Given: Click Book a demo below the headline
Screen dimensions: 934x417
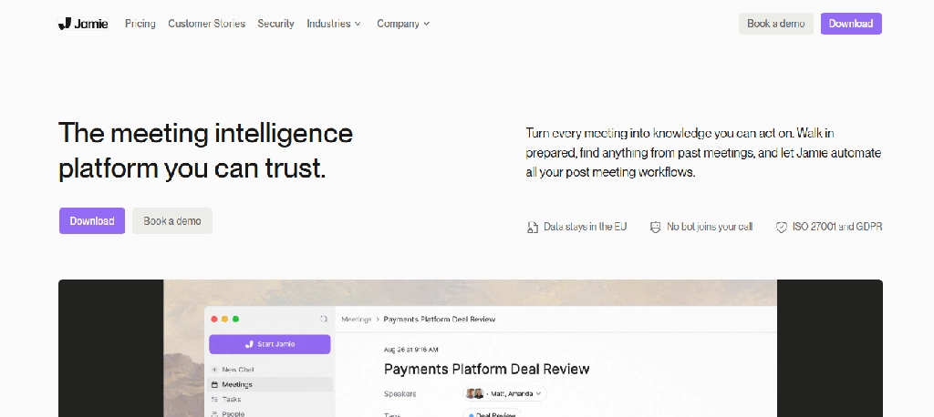Looking at the screenshot, I should [172, 220].
